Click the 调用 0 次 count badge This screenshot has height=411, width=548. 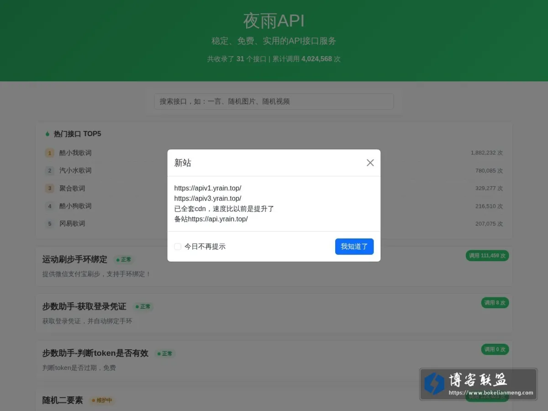[x=495, y=349]
